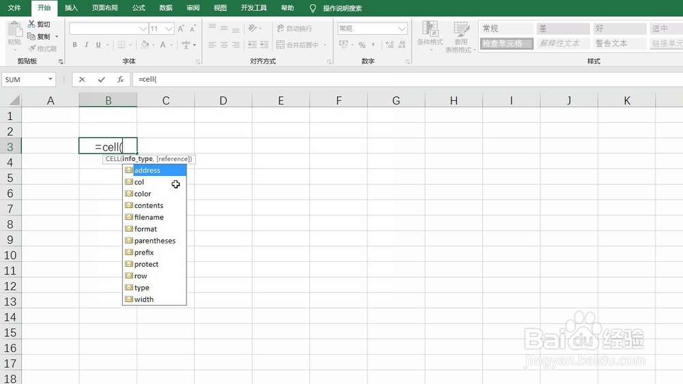The height and width of the screenshot is (384, 683).
Task: Toggle Underline formatting
Action: pyautogui.click(x=98, y=44)
